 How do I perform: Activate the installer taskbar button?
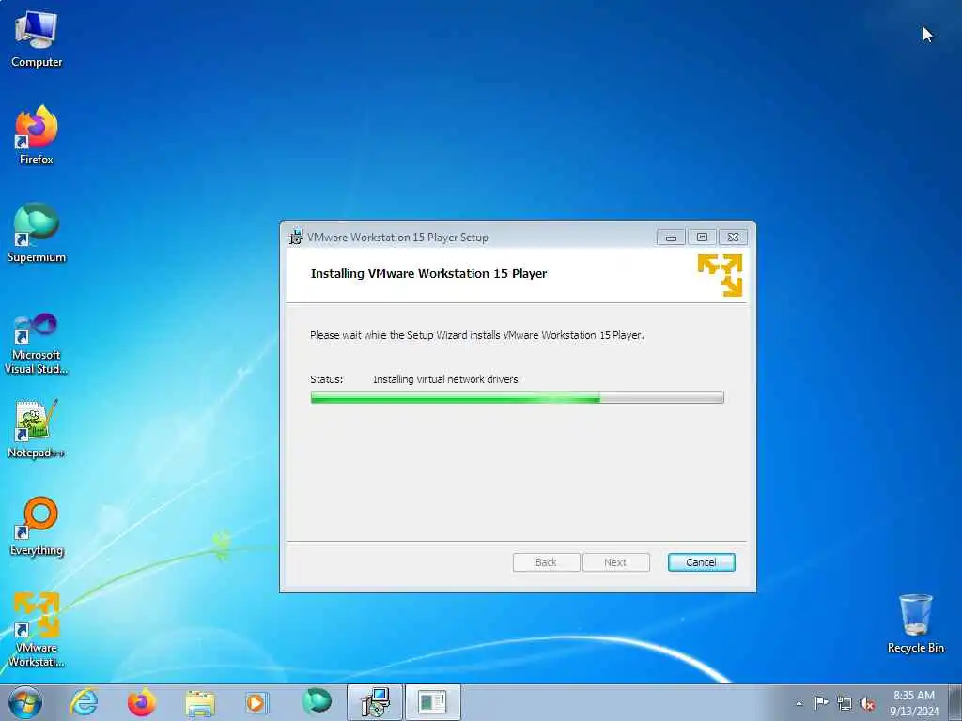(375, 702)
